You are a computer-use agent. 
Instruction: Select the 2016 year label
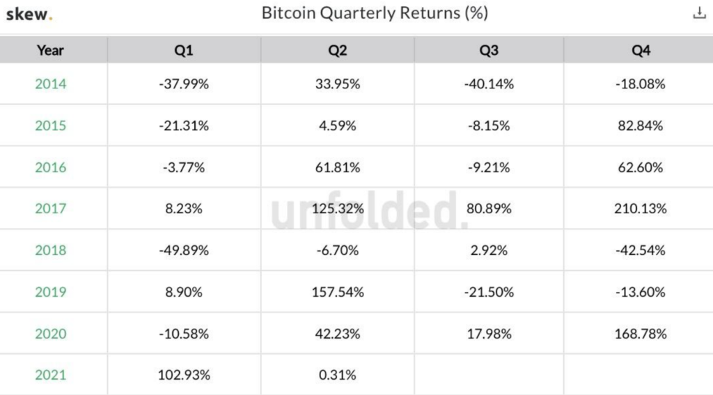point(51,167)
